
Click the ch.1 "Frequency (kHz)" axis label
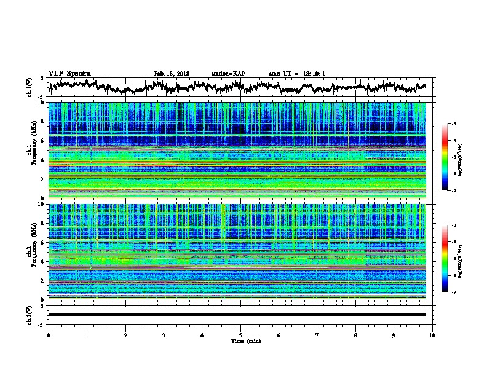34,142
